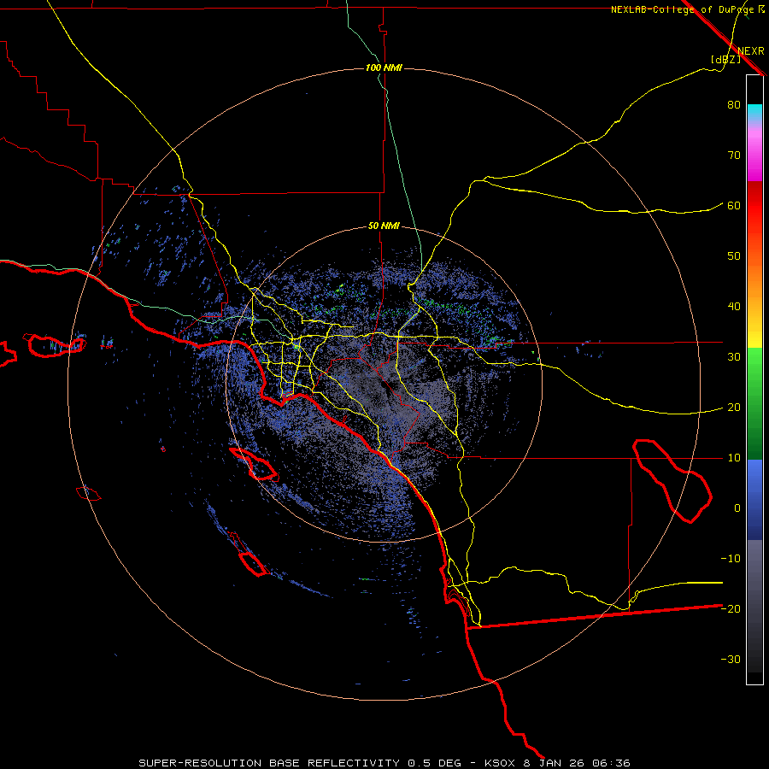The width and height of the screenshot is (769, 769).
Task: Click the 60 value on the dBZ scale
Action: 734,205
